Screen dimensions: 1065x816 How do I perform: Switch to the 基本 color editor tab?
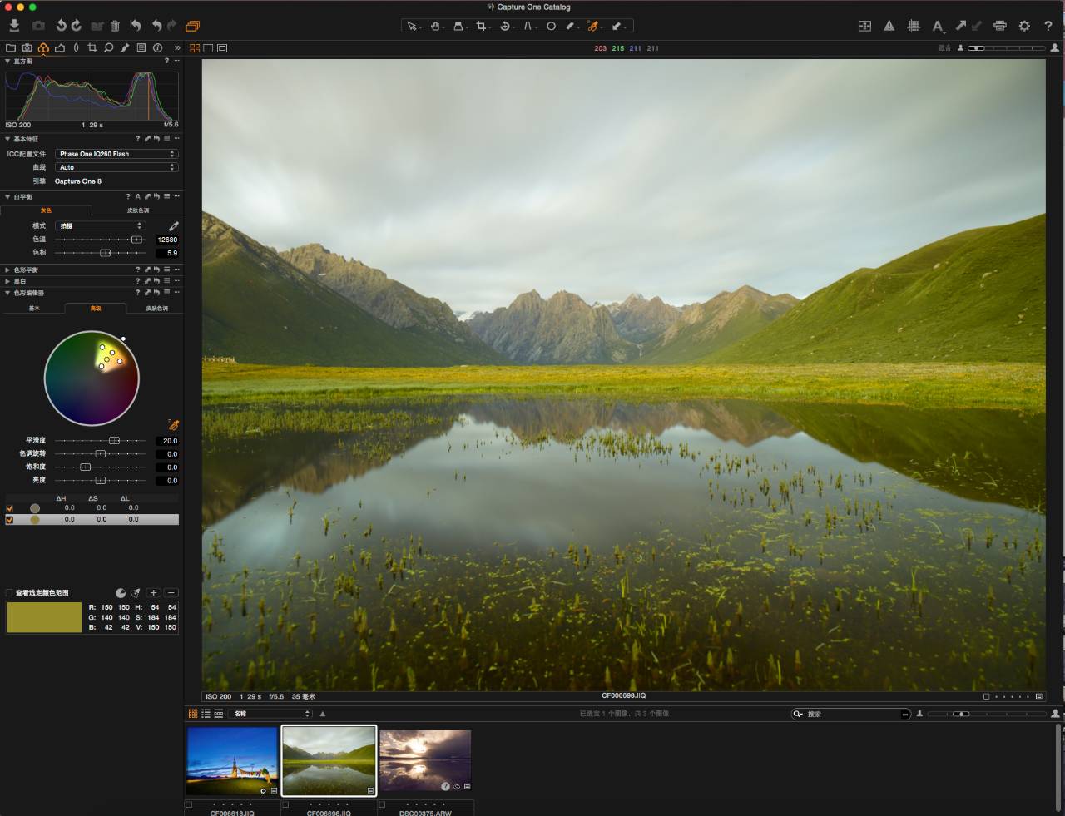tap(34, 309)
